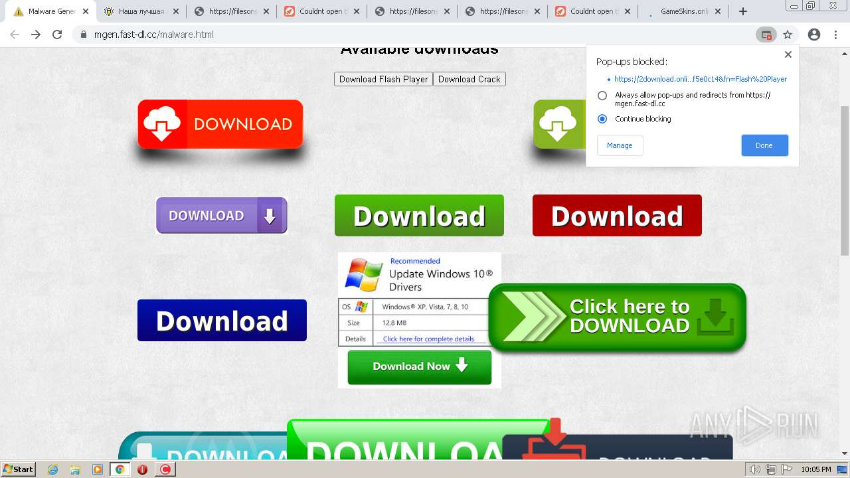Click the green cloud download button
The width and height of the screenshot is (850, 478).
(x=559, y=124)
